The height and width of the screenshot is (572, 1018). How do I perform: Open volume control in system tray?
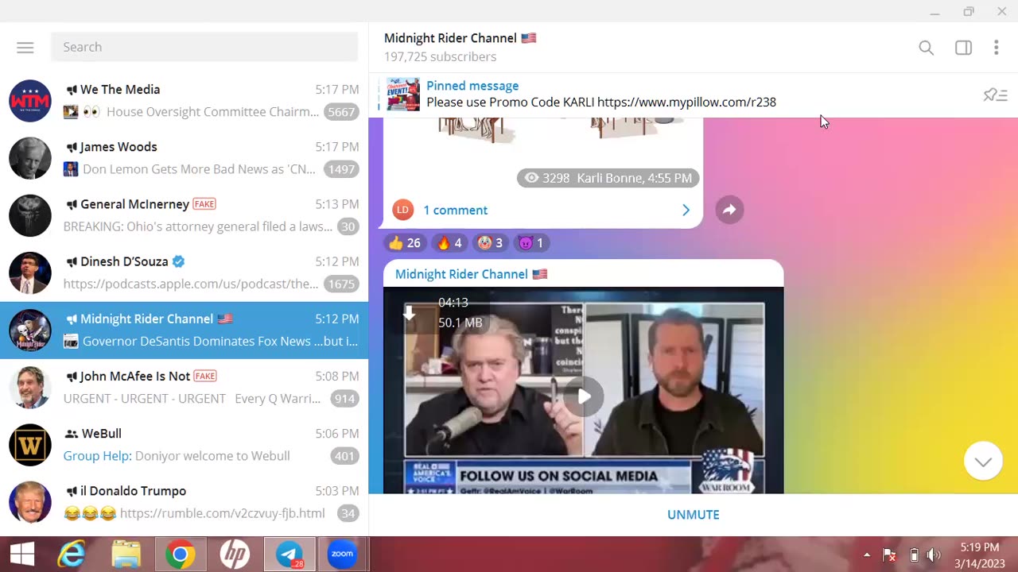(x=933, y=555)
